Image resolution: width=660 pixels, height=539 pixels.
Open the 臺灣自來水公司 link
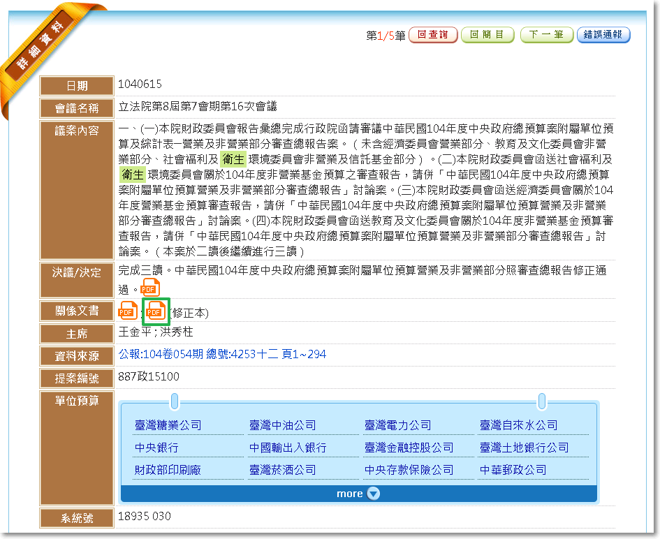coord(518,425)
